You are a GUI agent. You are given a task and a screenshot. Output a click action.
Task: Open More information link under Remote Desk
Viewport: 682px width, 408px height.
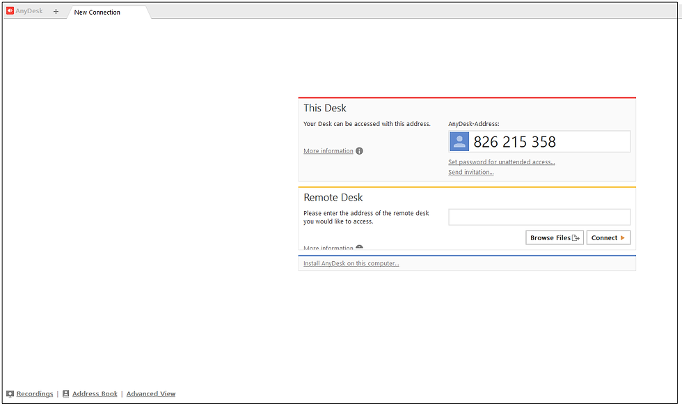pos(328,247)
